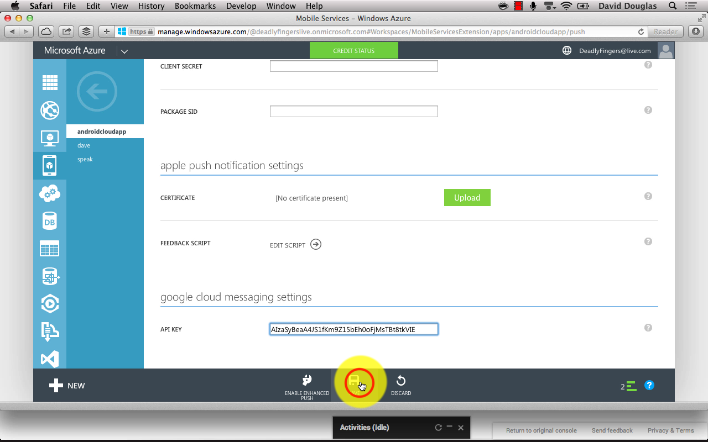Close the Activities (Idle) panel
The width and height of the screenshot is (708, 442).
(461, 428)
